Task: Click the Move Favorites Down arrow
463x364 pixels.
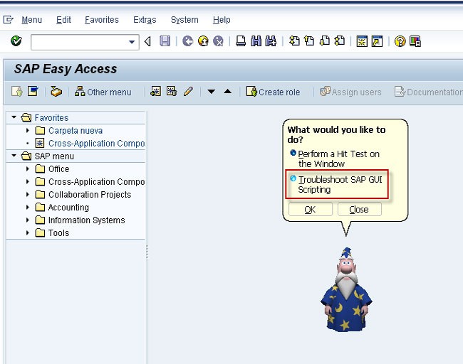Action: (x=211, y=92)
